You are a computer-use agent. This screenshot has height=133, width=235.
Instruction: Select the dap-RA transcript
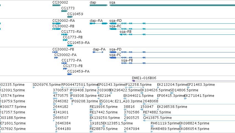(99, 23)
